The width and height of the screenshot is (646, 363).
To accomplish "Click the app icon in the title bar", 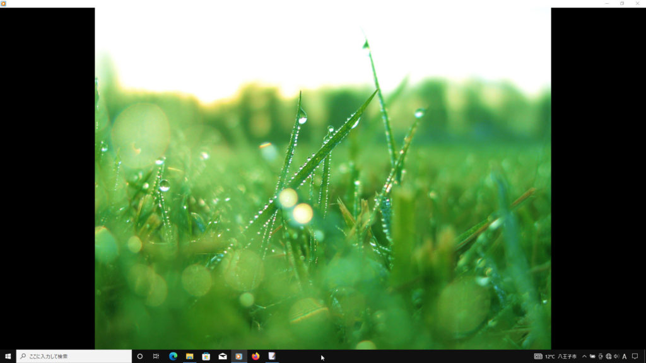I will tap(4, 3).
